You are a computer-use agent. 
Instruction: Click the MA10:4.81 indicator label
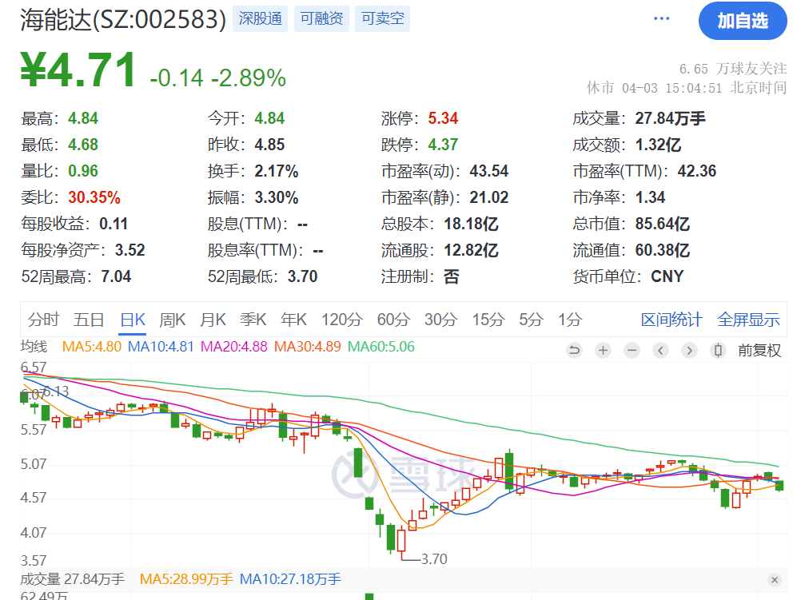pos(161,347)
